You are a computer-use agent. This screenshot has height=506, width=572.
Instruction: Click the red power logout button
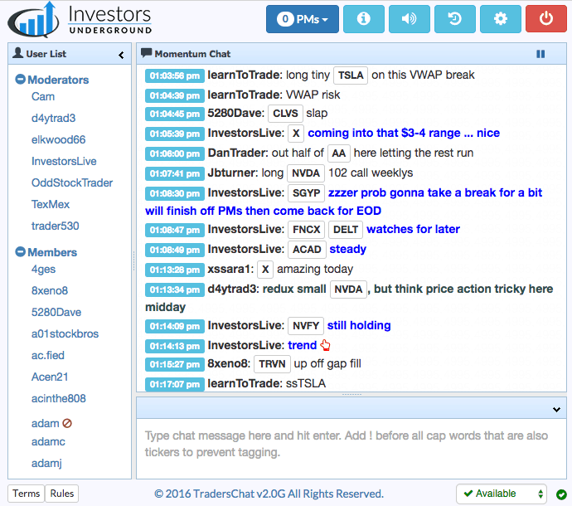[545, 19]
